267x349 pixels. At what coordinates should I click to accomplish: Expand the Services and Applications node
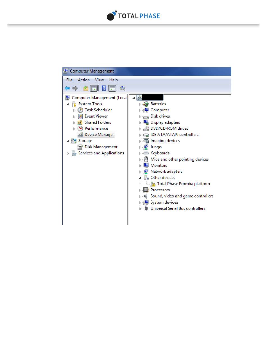[68, 153]
